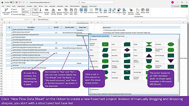Toggle Display the picker automatically

click(100, 36)
